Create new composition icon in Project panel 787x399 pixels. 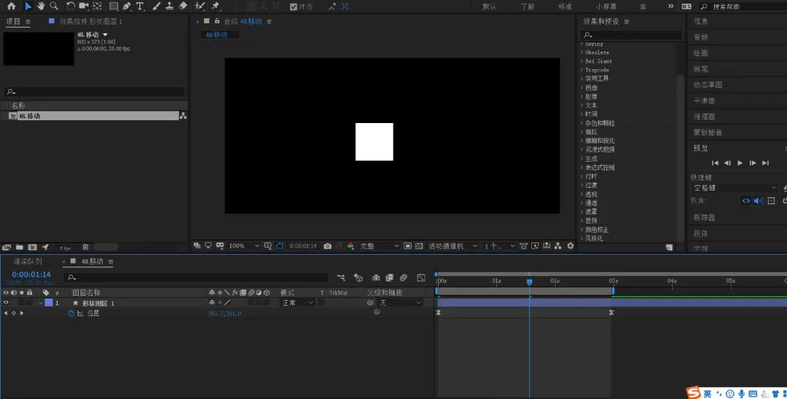click(33, 247)
